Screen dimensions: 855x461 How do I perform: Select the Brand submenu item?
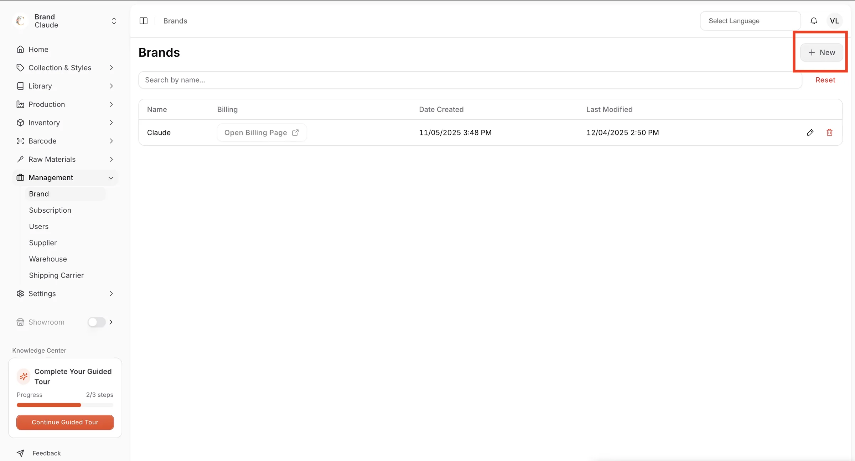pos(65,194)
